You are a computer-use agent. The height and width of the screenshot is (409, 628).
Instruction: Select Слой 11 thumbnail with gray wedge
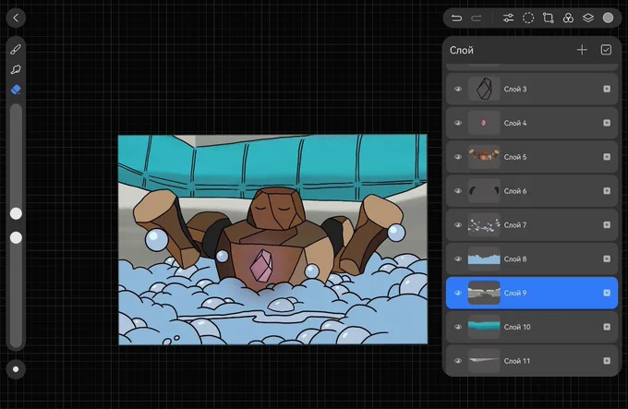484,361
